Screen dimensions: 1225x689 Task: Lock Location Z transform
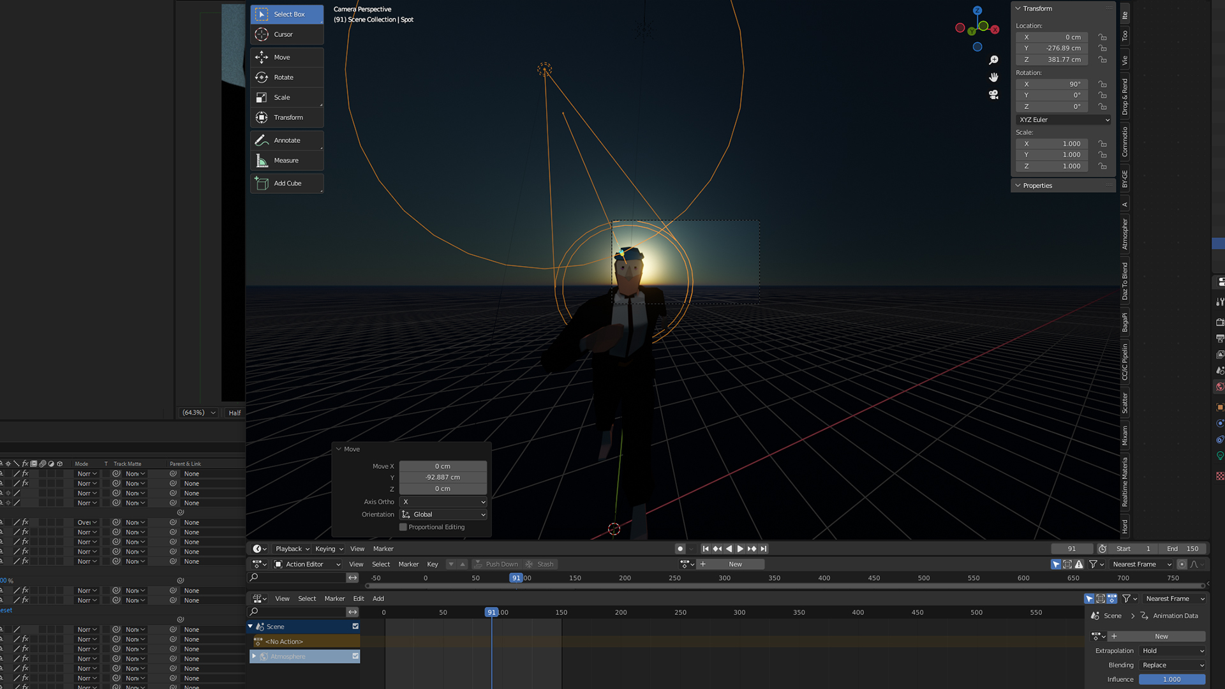click(x=1102, y=59)
